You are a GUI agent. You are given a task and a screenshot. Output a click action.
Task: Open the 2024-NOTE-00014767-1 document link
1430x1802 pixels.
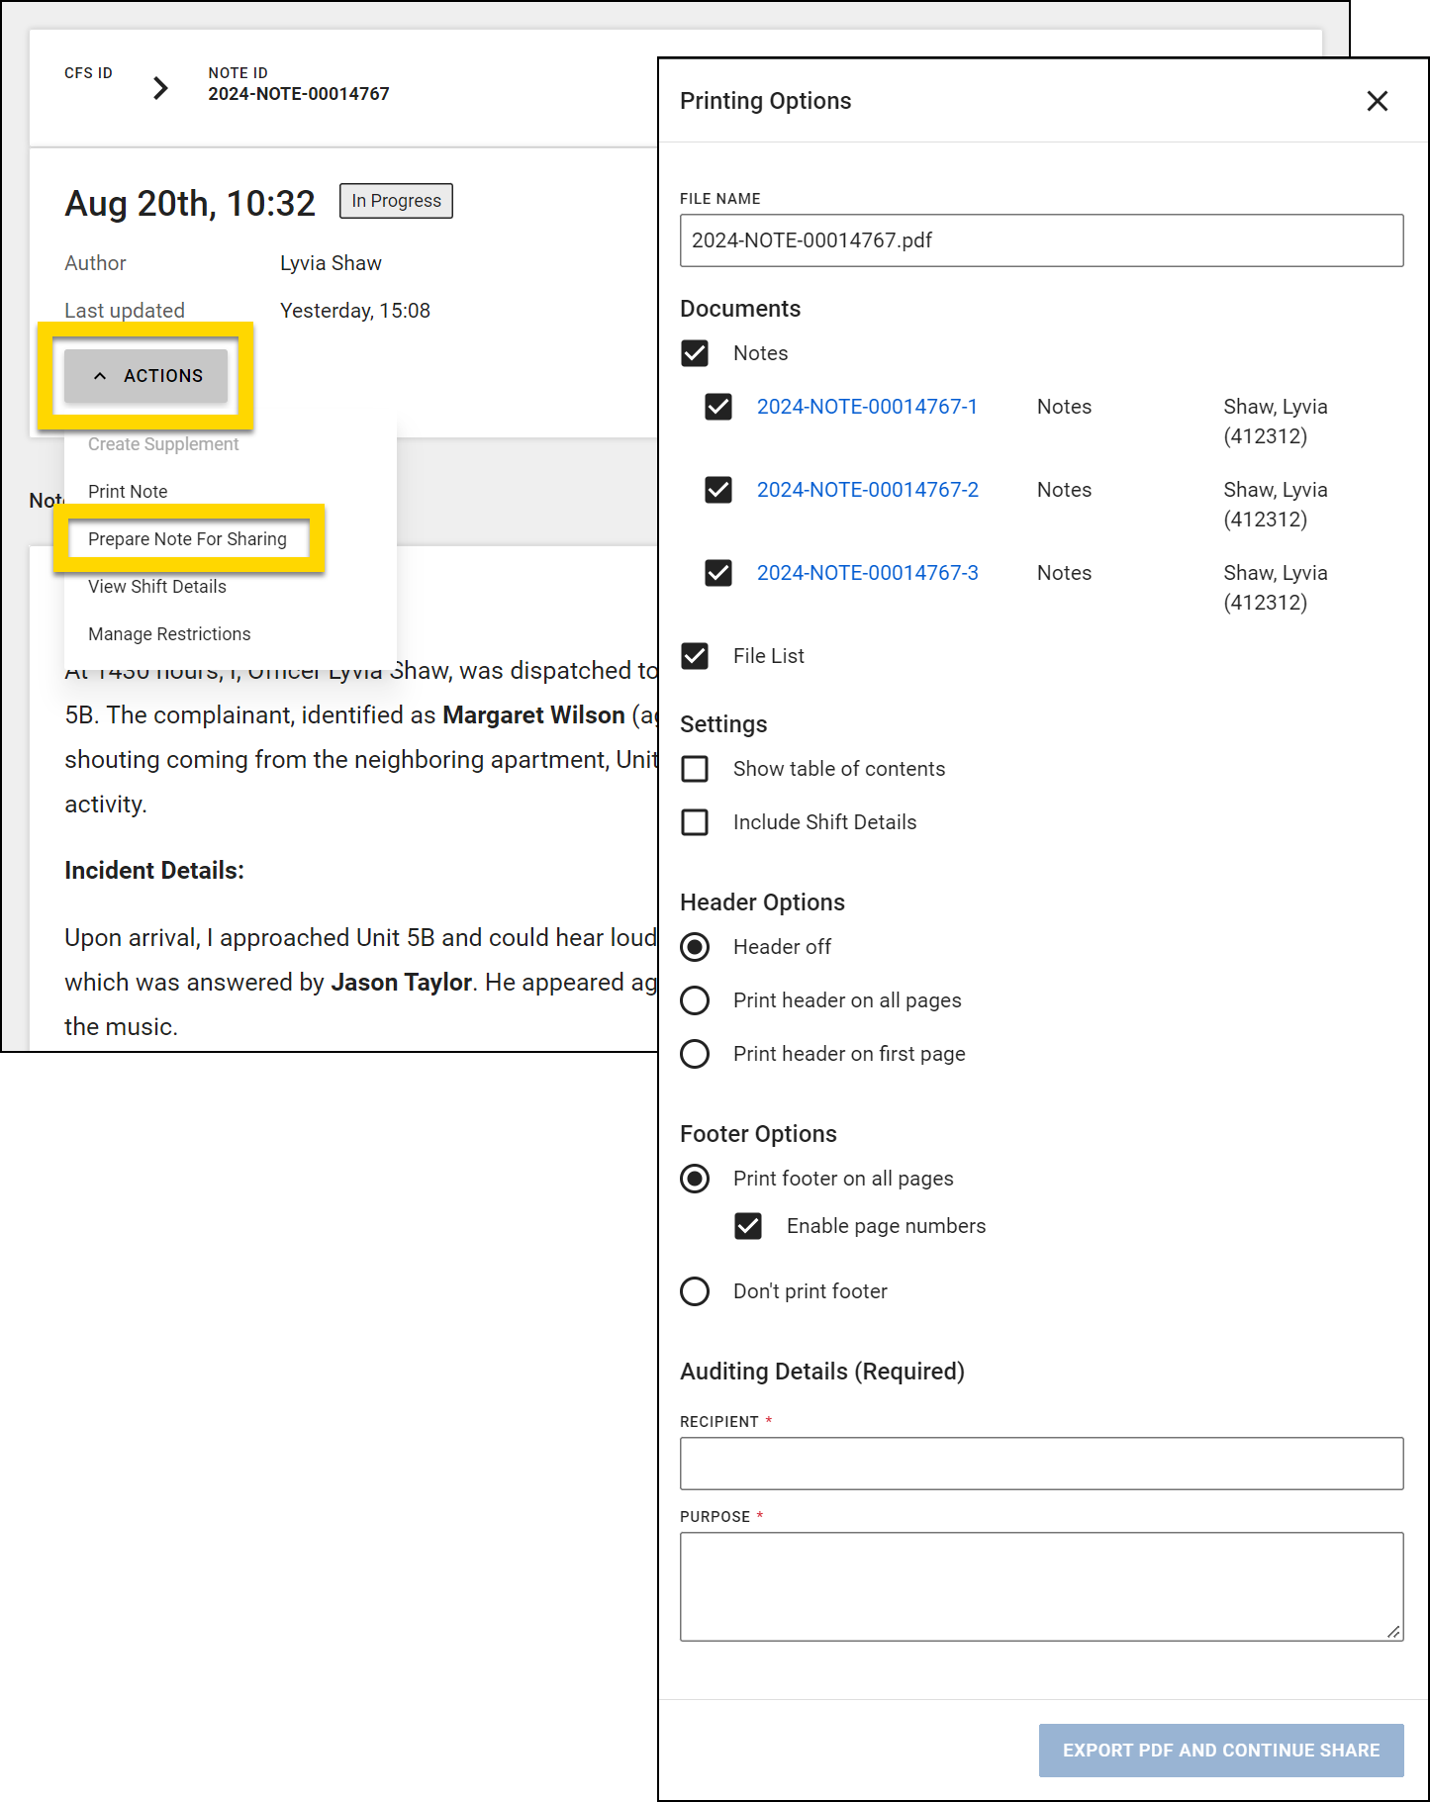(867, 407)
